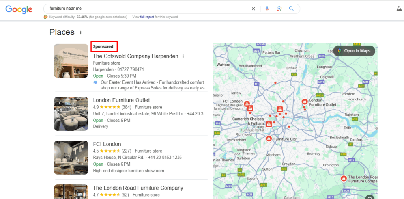Open Google Lens image search

pos(279,9)
